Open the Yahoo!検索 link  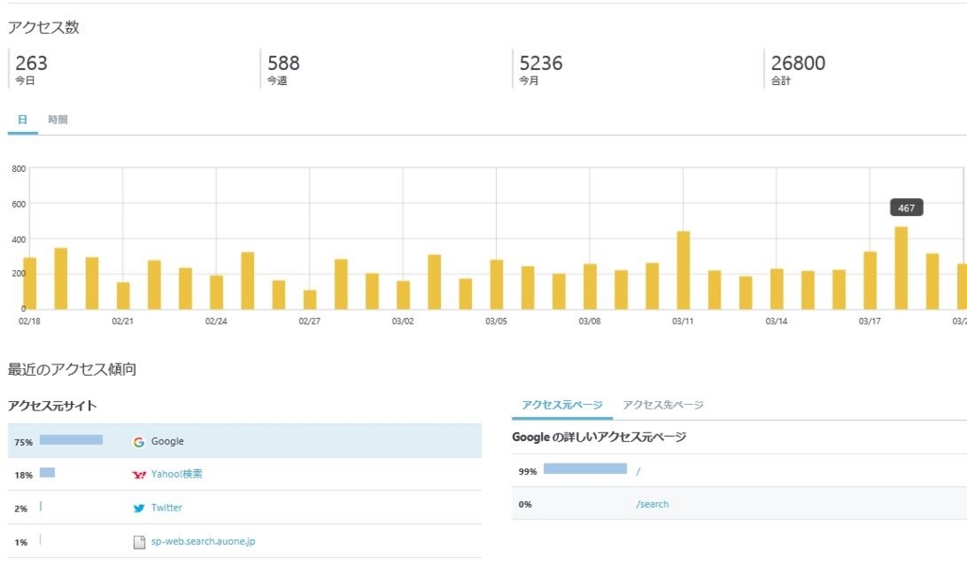(x=177, y=474)
